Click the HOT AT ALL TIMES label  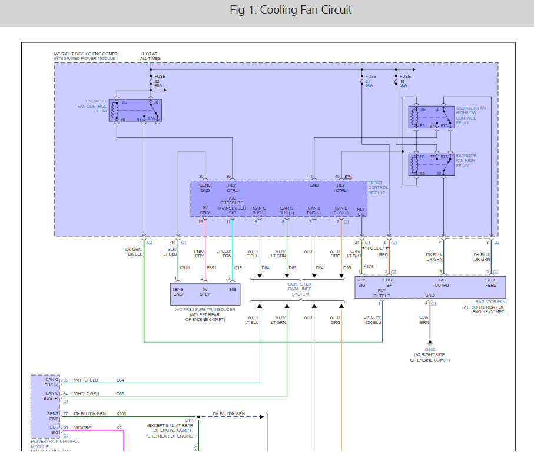tap(150, 56)
